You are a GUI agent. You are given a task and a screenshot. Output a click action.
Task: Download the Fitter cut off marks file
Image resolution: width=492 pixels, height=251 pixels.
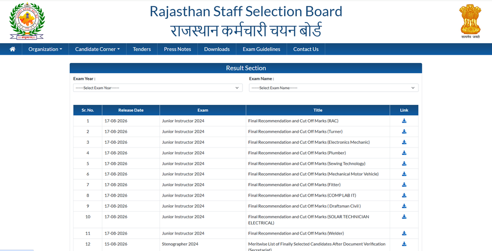[404, 185]
